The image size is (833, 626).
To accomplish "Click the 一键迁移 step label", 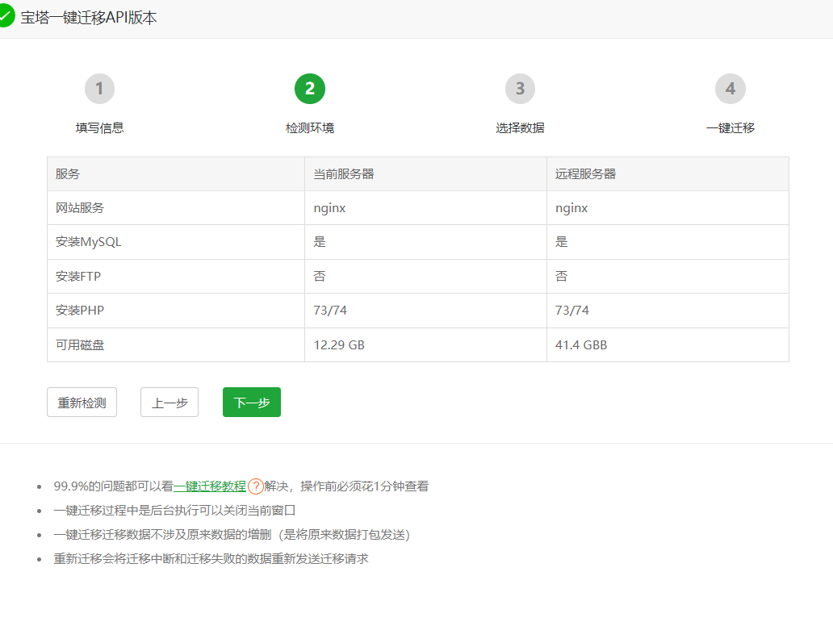I will coord(730,127).
